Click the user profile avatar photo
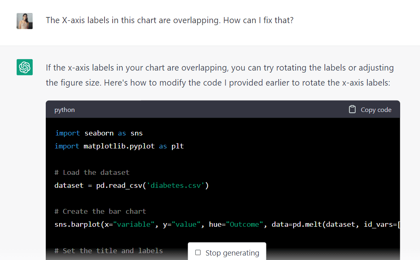Viewport: 420px width, 260px height. (x=25, y=21)
